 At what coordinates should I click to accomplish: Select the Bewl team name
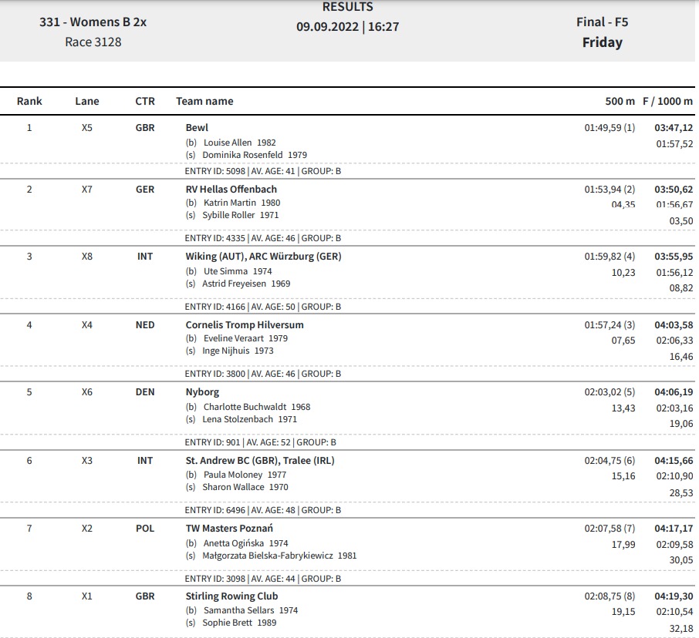[197, 128]
